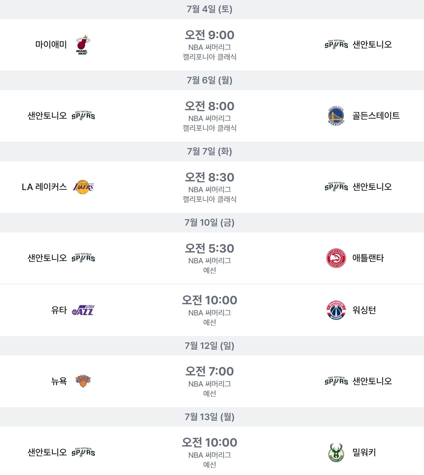Open the LA Lakers logo
Image resolution: width=424 pixels, height=475 pixels.
point(83,187)
